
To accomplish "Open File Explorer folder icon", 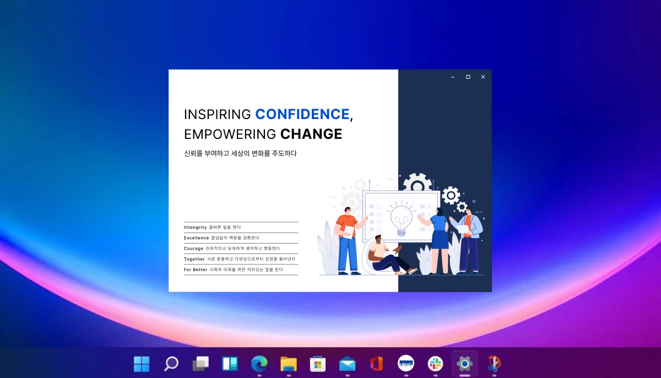I will [x=289, y=364].
